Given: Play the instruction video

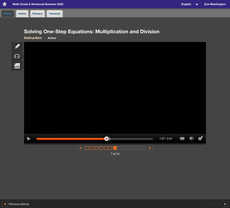Looking at the screenshot, I should [29, 139].
